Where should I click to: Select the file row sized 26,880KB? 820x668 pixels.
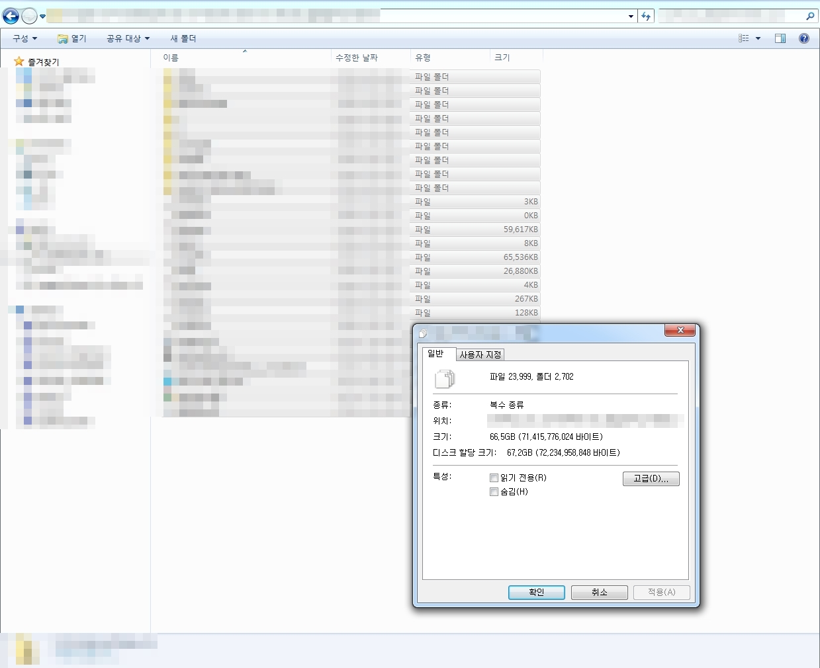pyautogui.click(x=352, y=271)
